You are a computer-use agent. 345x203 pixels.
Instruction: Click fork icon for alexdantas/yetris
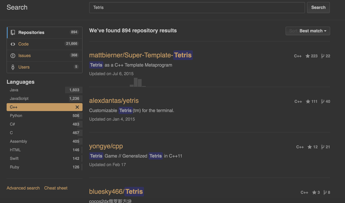[322, 101]
